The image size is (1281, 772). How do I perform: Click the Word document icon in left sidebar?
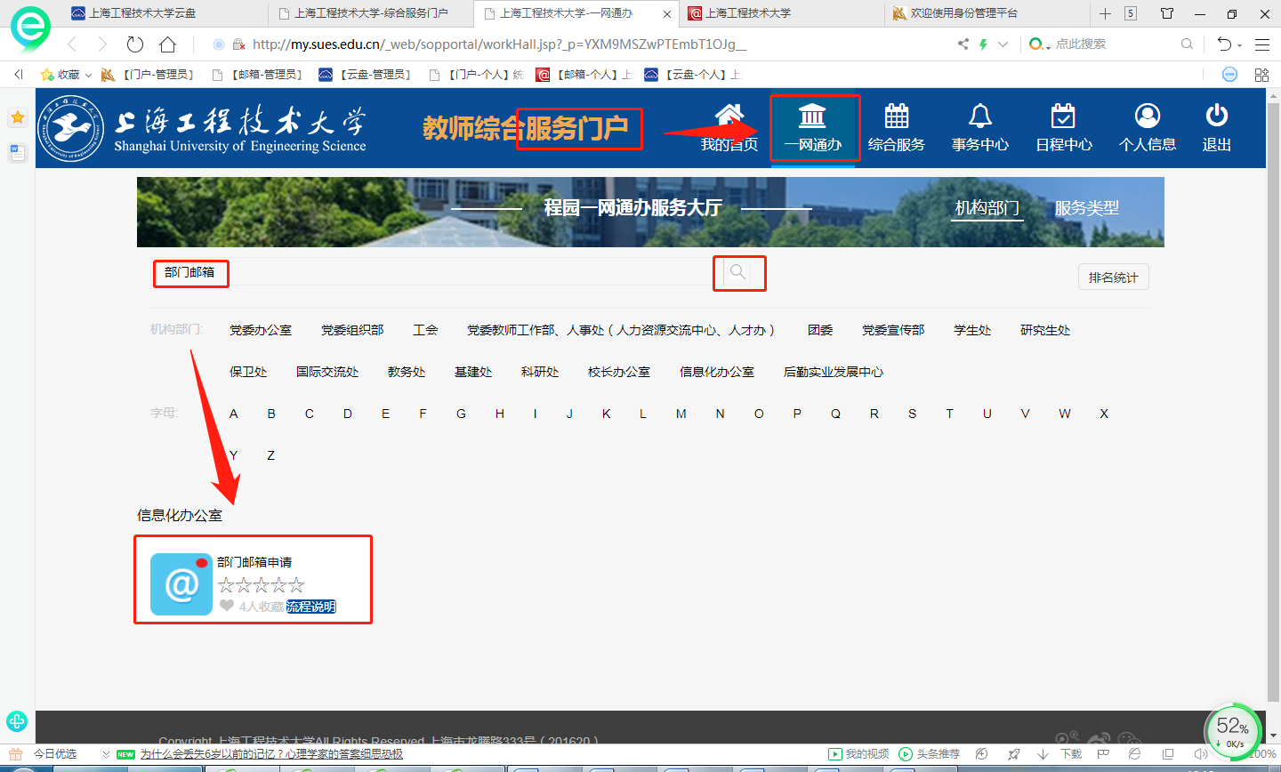pos(17,152)
